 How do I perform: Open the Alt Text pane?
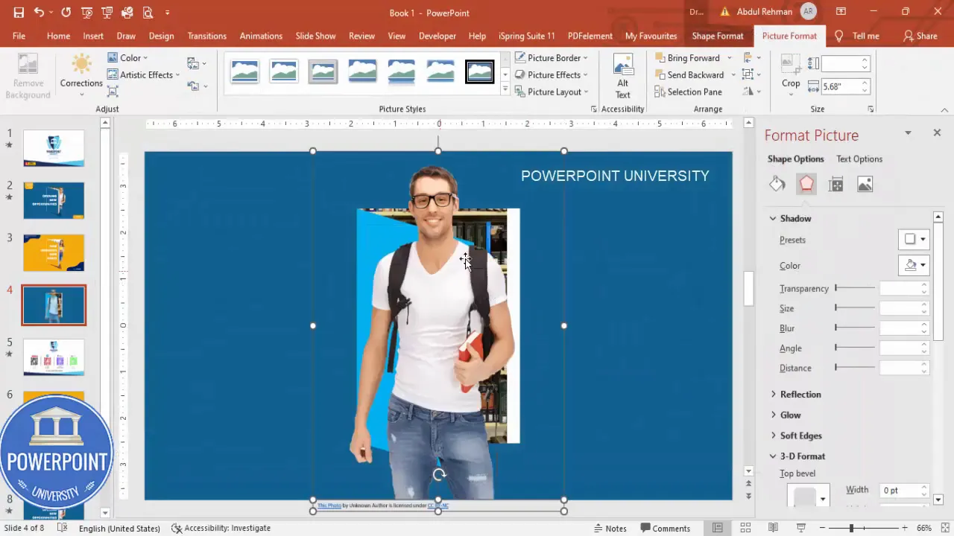tap(622, 76)
